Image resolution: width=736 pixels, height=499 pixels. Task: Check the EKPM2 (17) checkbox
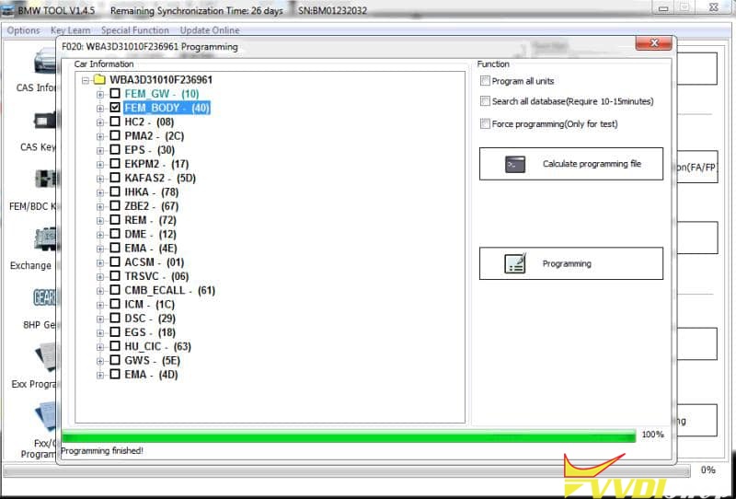(x=115, y=164)
